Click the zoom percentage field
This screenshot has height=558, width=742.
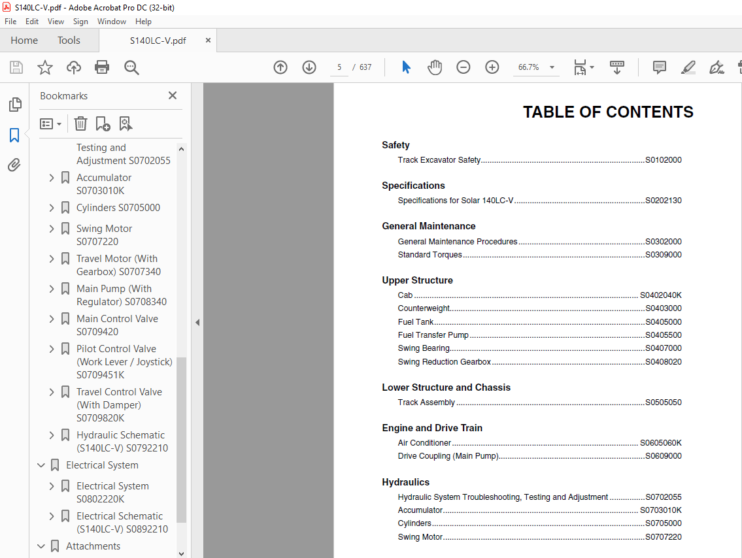point(529,67)
